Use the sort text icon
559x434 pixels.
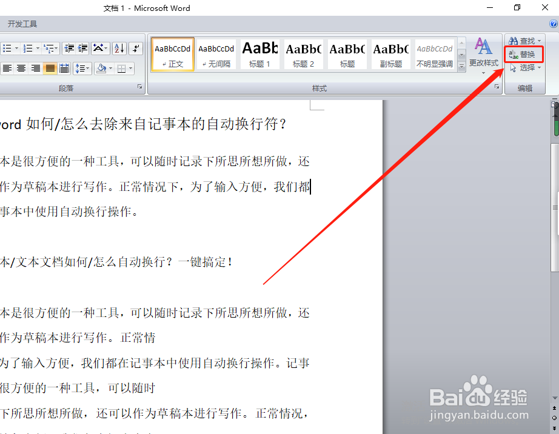pyautogui.click(x=119, y=48)
